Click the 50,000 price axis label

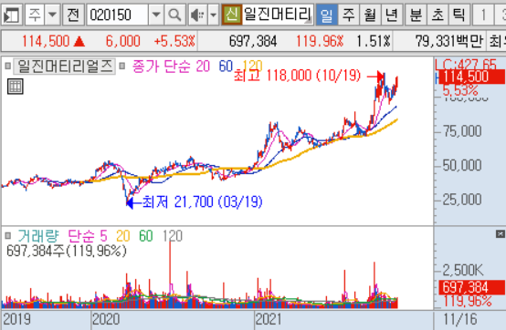coord(462,166)
